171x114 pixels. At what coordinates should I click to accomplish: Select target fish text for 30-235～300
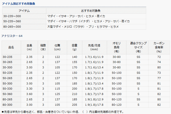(76, 16)
